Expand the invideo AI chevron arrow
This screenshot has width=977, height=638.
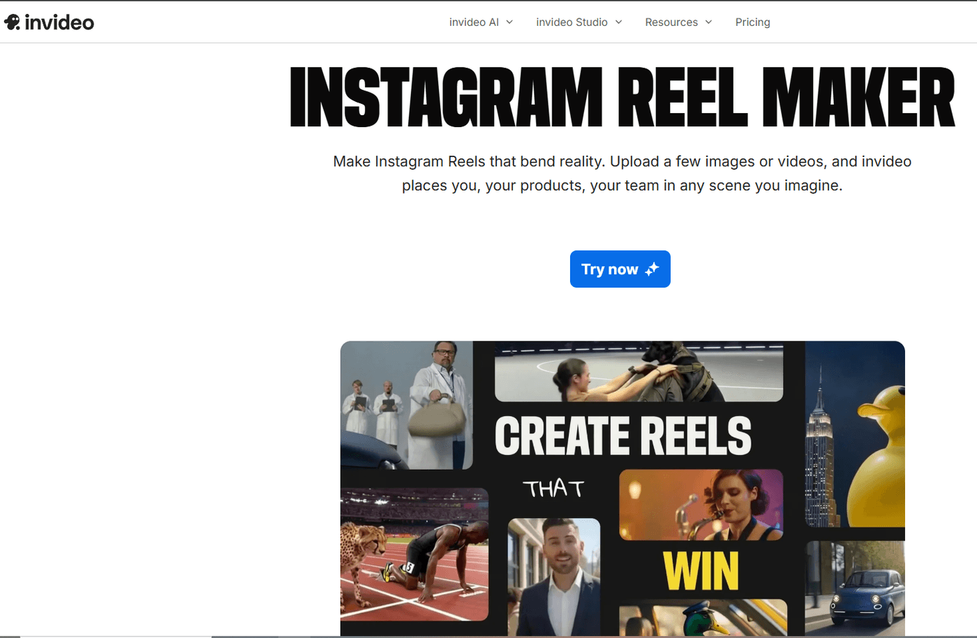click(509, 22)
